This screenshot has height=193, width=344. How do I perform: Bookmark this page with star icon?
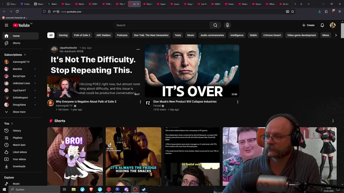pyautogui.click(x=293, y=12)
